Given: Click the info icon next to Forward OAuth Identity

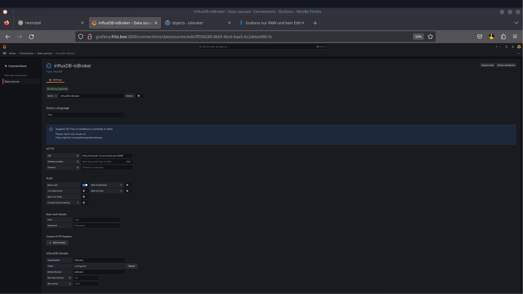Looking at the screenshot, I should click(78, 203).
